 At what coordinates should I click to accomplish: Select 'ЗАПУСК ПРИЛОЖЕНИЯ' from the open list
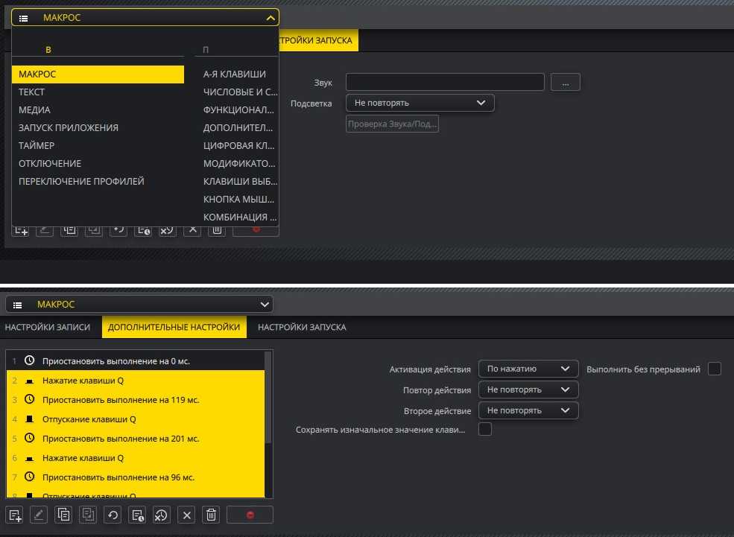click(69, 127)
